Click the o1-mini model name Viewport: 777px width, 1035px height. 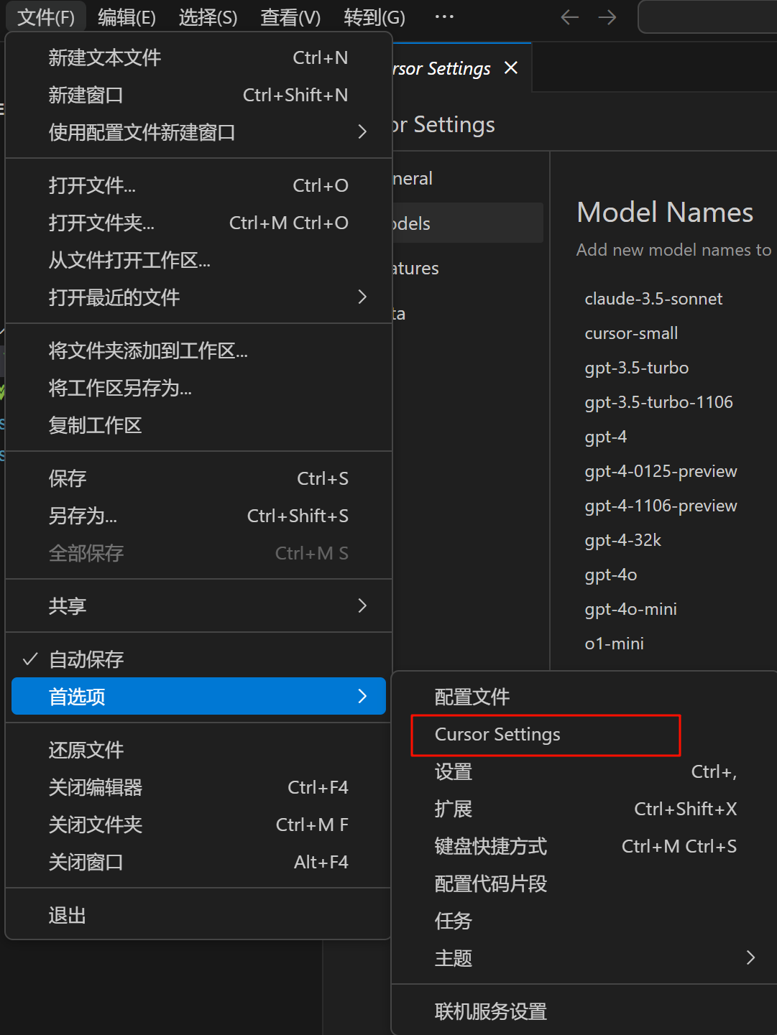coord(614,644)
